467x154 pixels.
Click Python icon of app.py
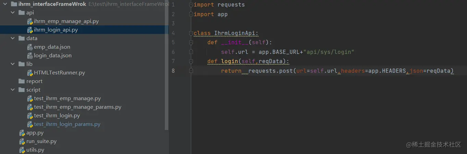pos(22,133)
